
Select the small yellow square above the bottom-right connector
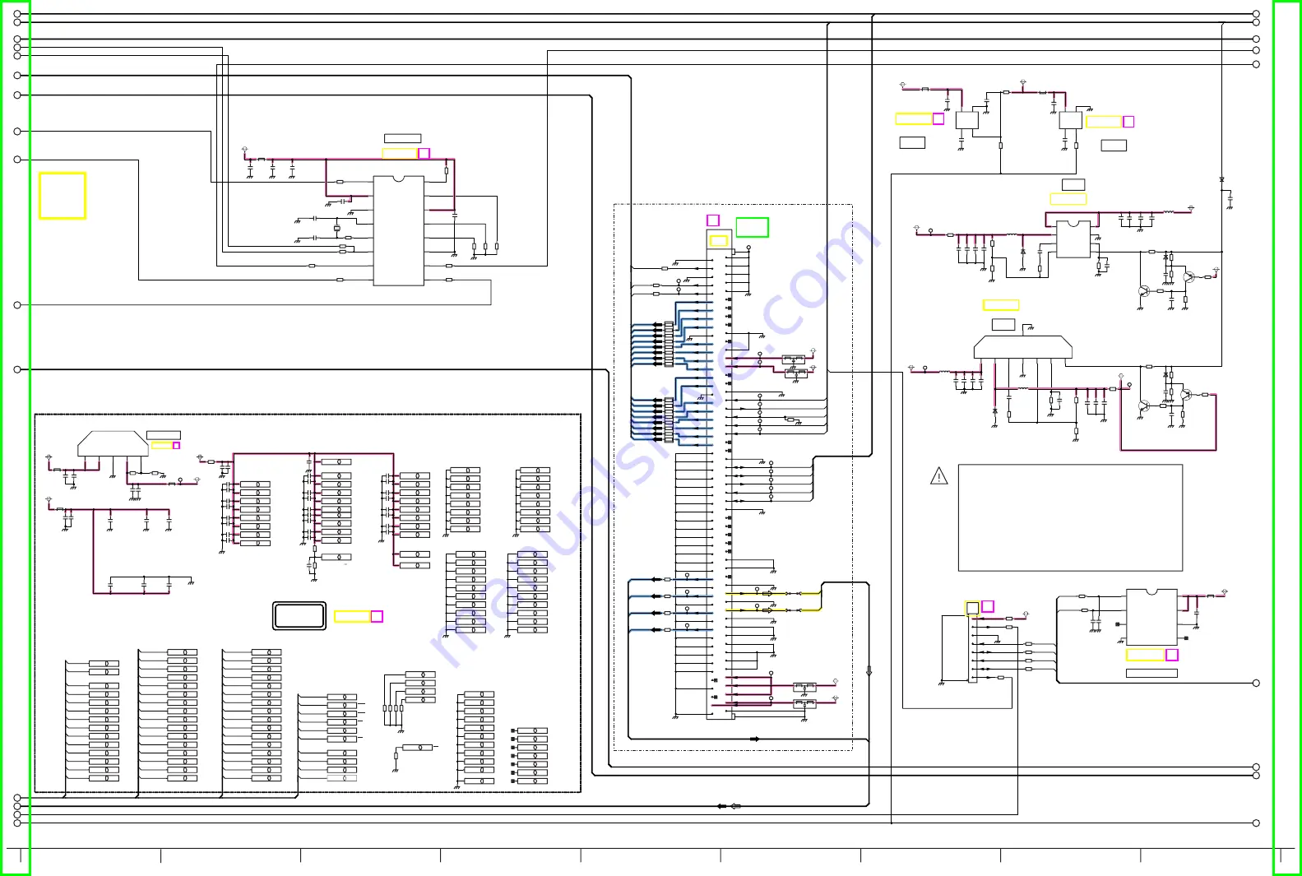(972, 609)
